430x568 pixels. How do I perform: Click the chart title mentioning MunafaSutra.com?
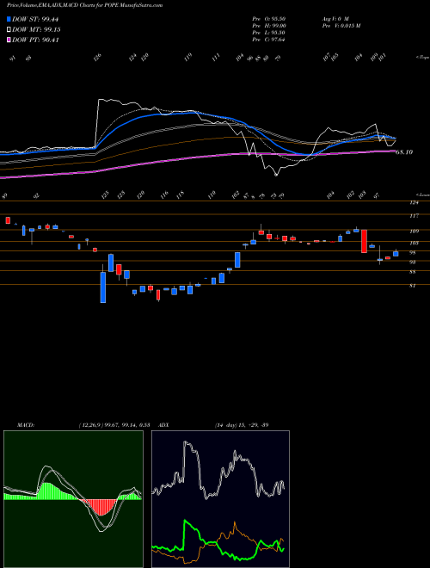[x=84, y=5]
